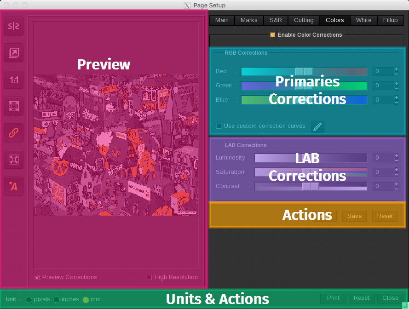Open the custom curves pencil editor
Image resolution: width=409 pixels, height=309 pixels.
pos(317,126)
